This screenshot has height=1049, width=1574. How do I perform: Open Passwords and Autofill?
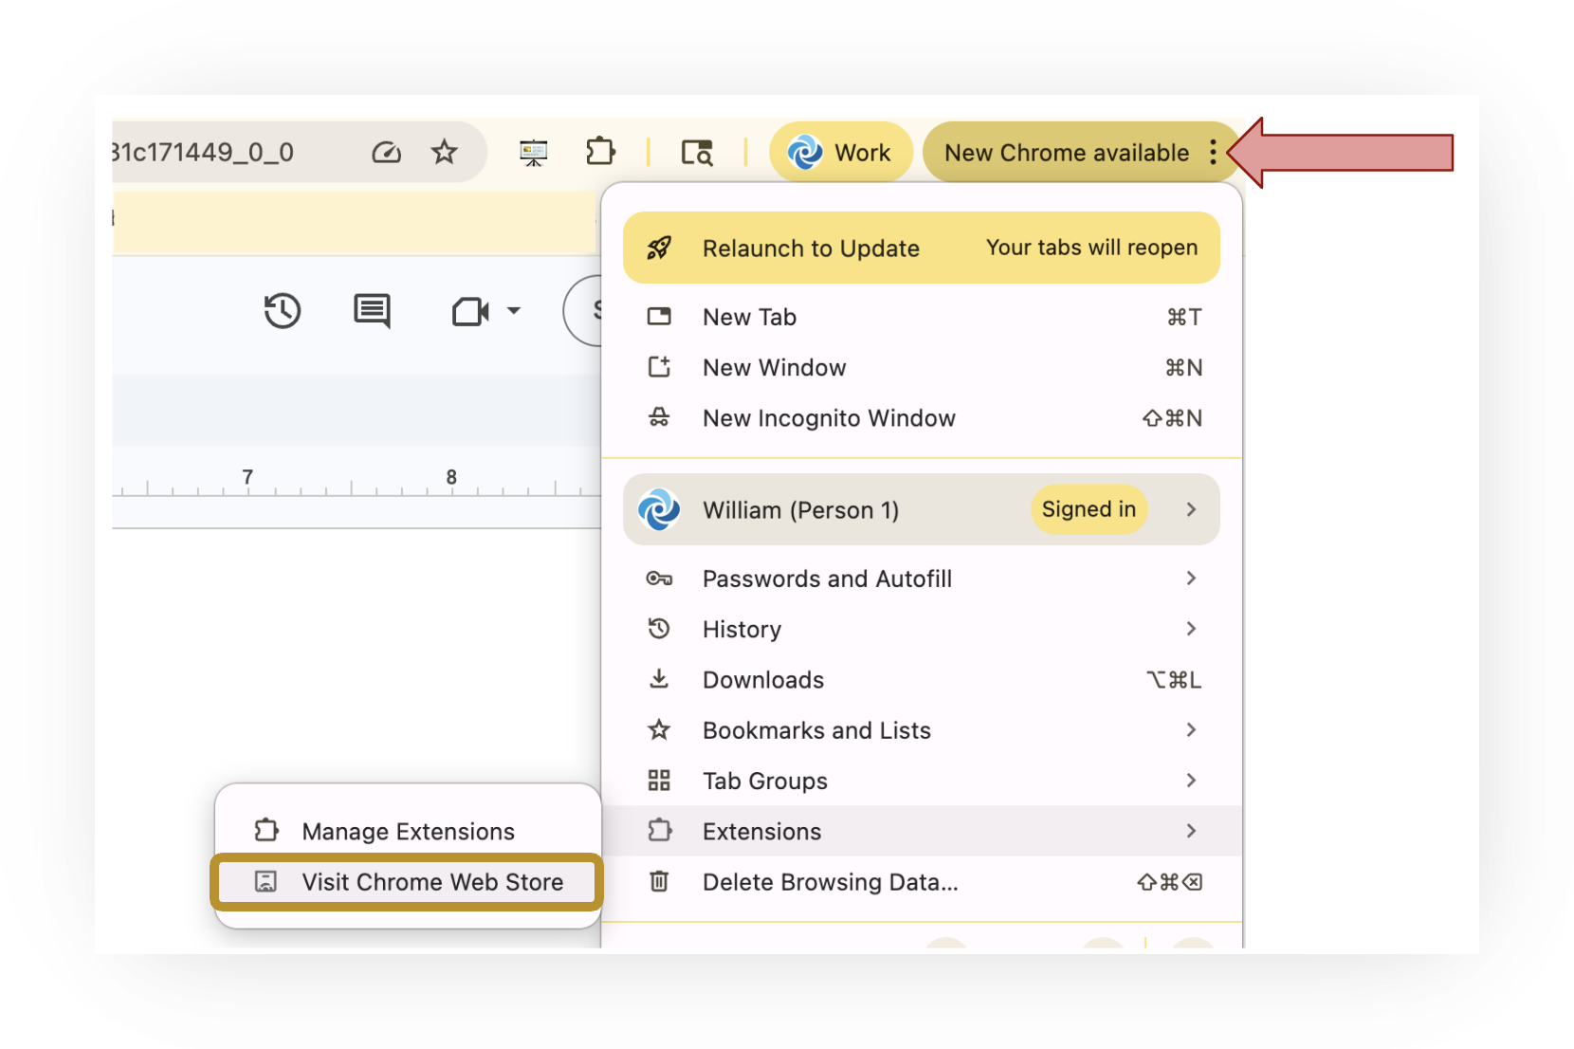click(x=922, y=579)
